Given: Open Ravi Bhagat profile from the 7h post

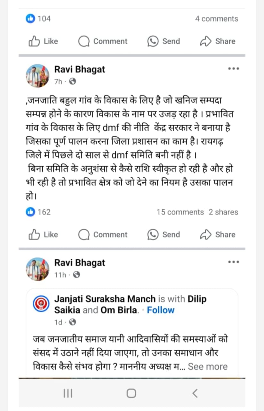Looking at the screenshot, I should 80,69.
